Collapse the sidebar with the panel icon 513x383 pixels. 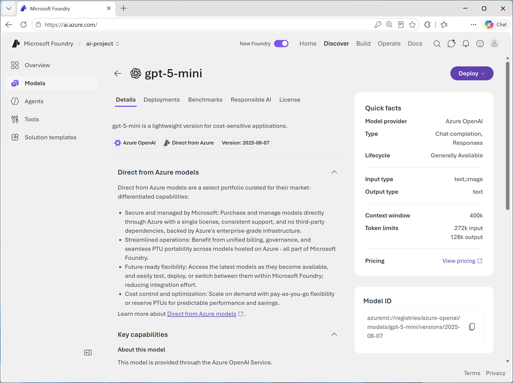click(x=88, y=353)
